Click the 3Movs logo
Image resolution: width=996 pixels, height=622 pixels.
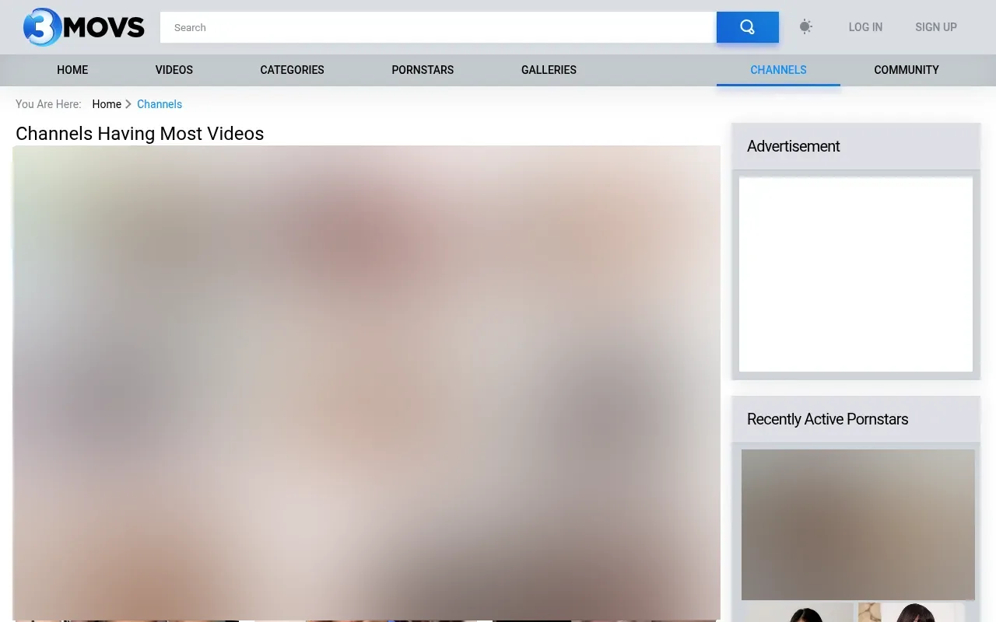click(84, 27)
